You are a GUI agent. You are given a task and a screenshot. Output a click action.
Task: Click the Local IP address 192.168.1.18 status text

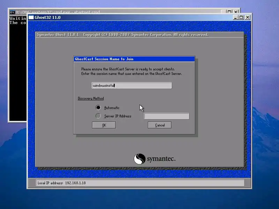62,183
